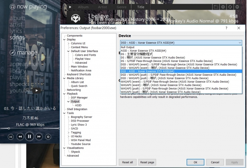The width and height of the screenshot is (248, 168).
Task: Click the play icon left of Album tab
Action: pyautogui.click(x=70, y=7)
